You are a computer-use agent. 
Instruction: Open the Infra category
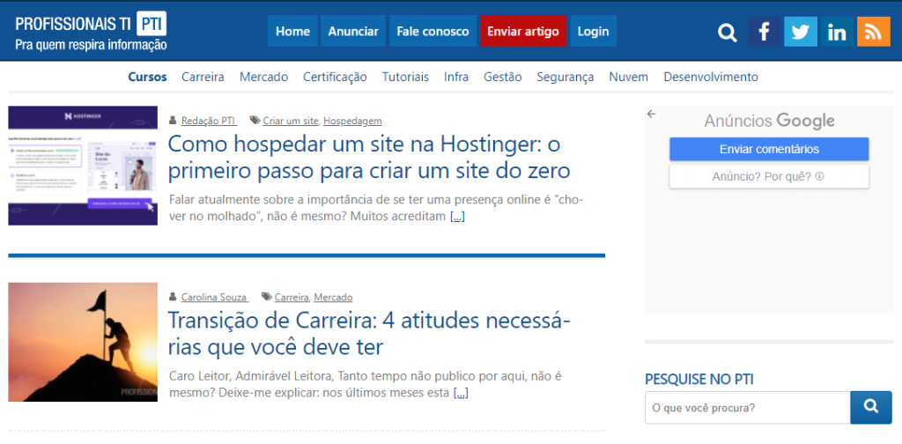point(456,77)
